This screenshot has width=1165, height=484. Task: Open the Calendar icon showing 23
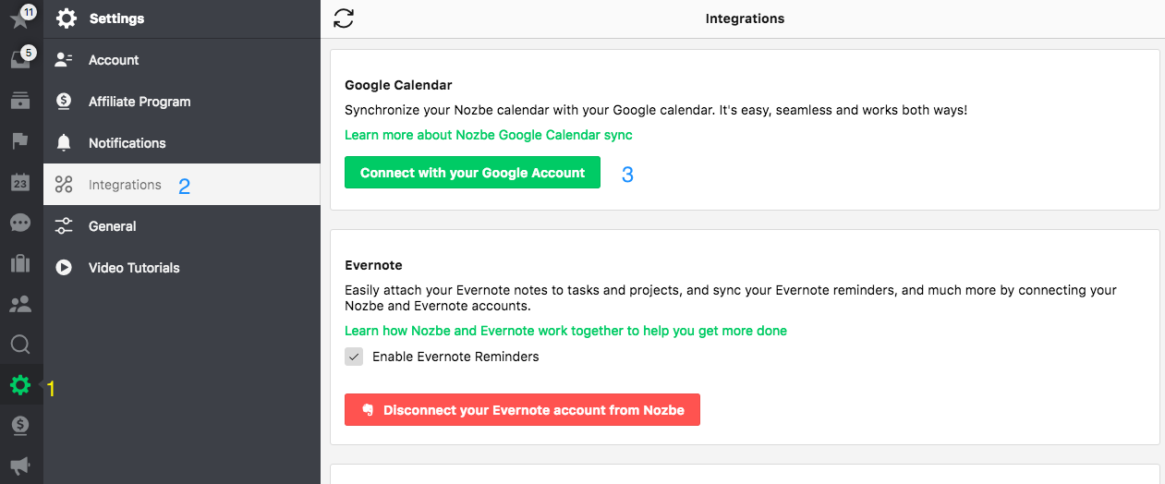click(20, 182)
